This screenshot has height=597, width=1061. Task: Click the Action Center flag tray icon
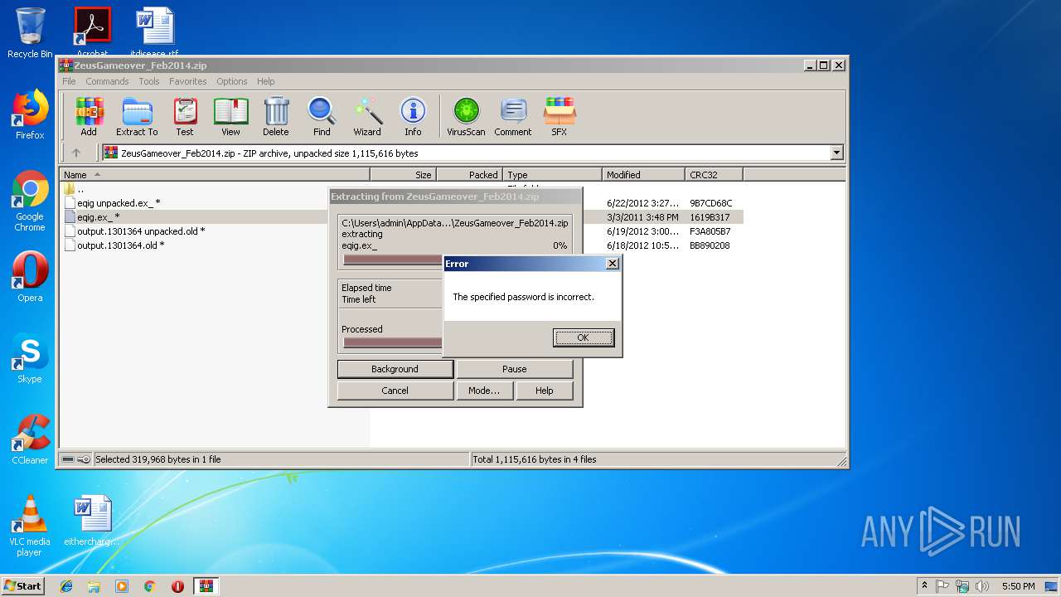coord(942,586)
